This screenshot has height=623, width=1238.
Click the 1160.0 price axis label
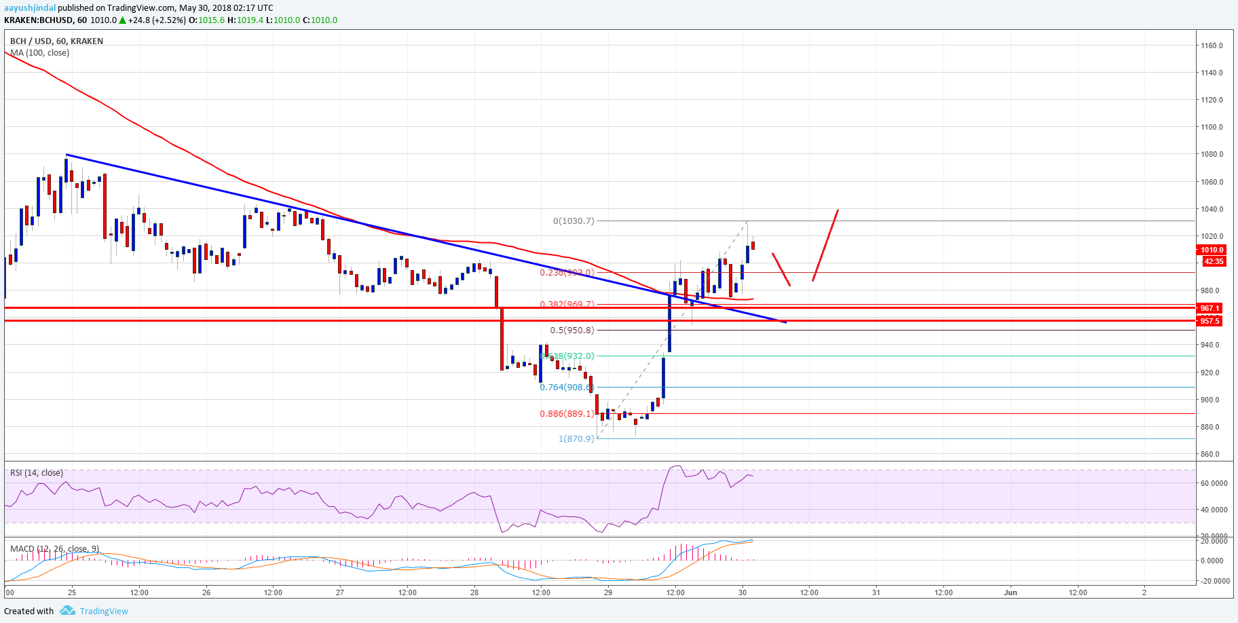(1212, 45)
